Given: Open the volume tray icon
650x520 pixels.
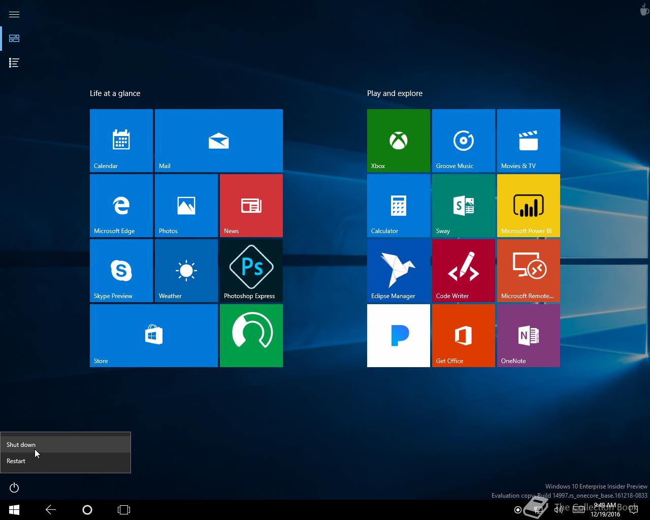Looking at the screenshot, I should (x=558, y=510).
